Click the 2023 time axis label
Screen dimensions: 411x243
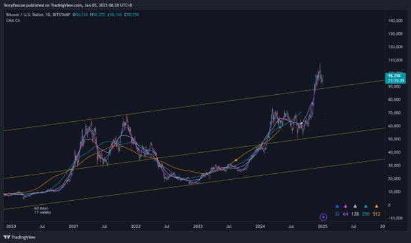point(198,227)
